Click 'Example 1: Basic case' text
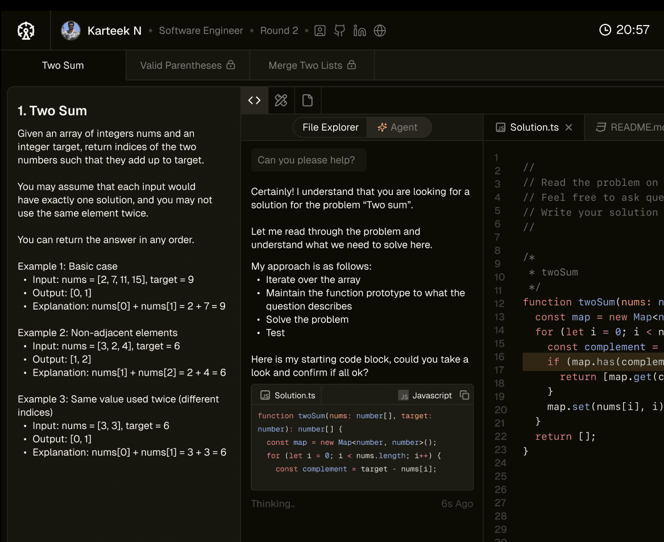664x542 pixels. [67, 266]
